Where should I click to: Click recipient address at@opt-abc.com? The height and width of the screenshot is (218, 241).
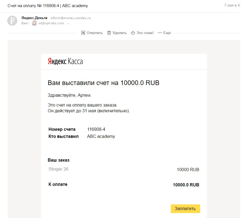click(51, 23)
